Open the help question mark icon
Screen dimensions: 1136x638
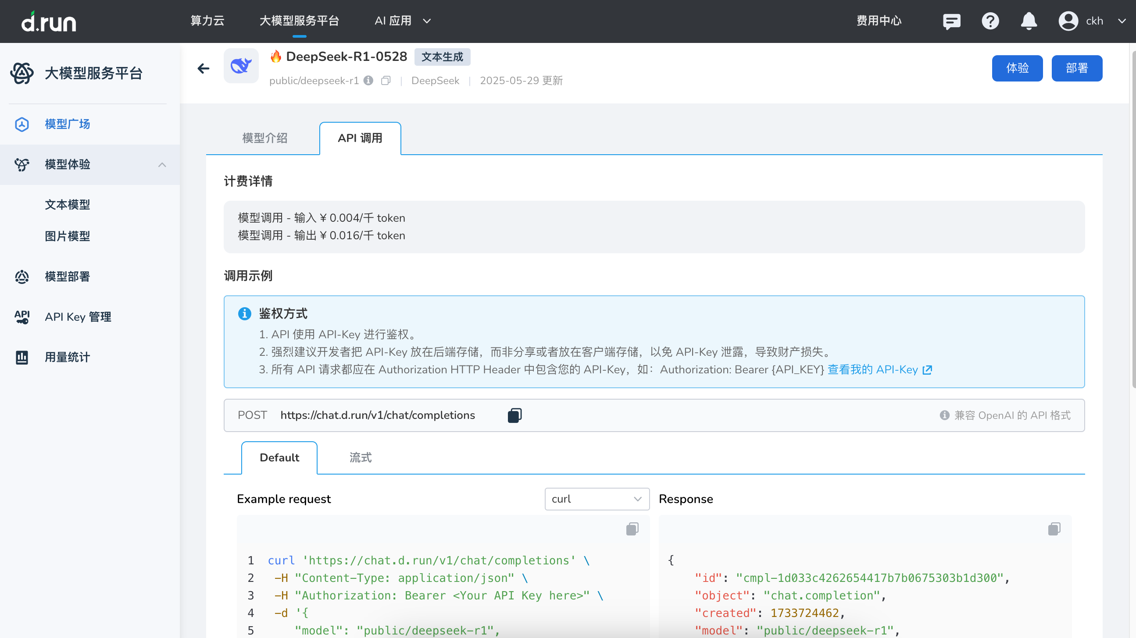990,21
